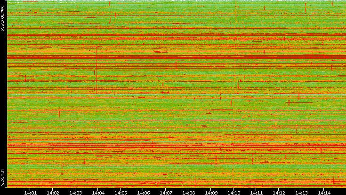This screenshot has width=346, height=195.
Task: Click the 14:09 time axis label
Action: 211,193
